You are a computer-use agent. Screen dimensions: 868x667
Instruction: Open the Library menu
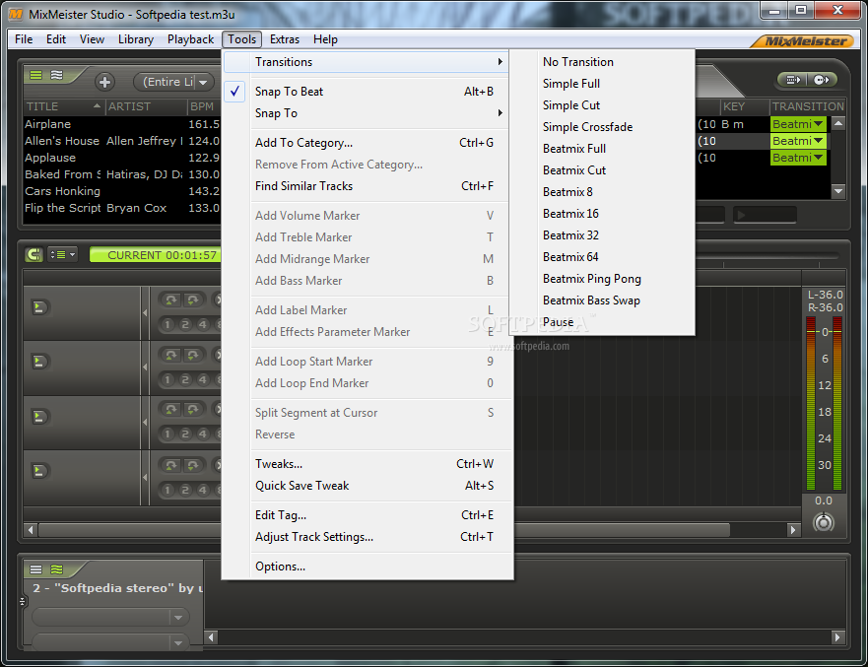click(x=136, y=39)
